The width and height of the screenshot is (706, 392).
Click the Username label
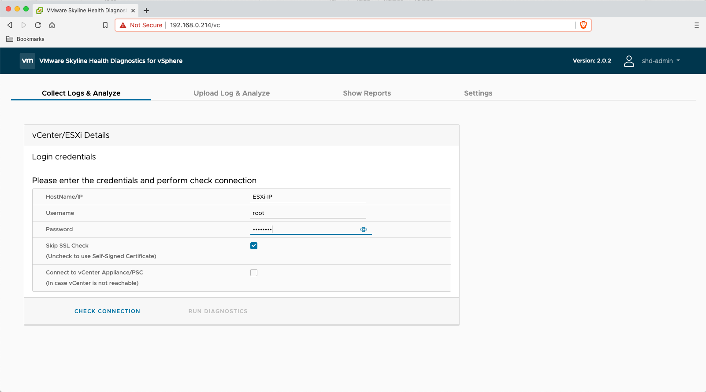click(60, 213)
